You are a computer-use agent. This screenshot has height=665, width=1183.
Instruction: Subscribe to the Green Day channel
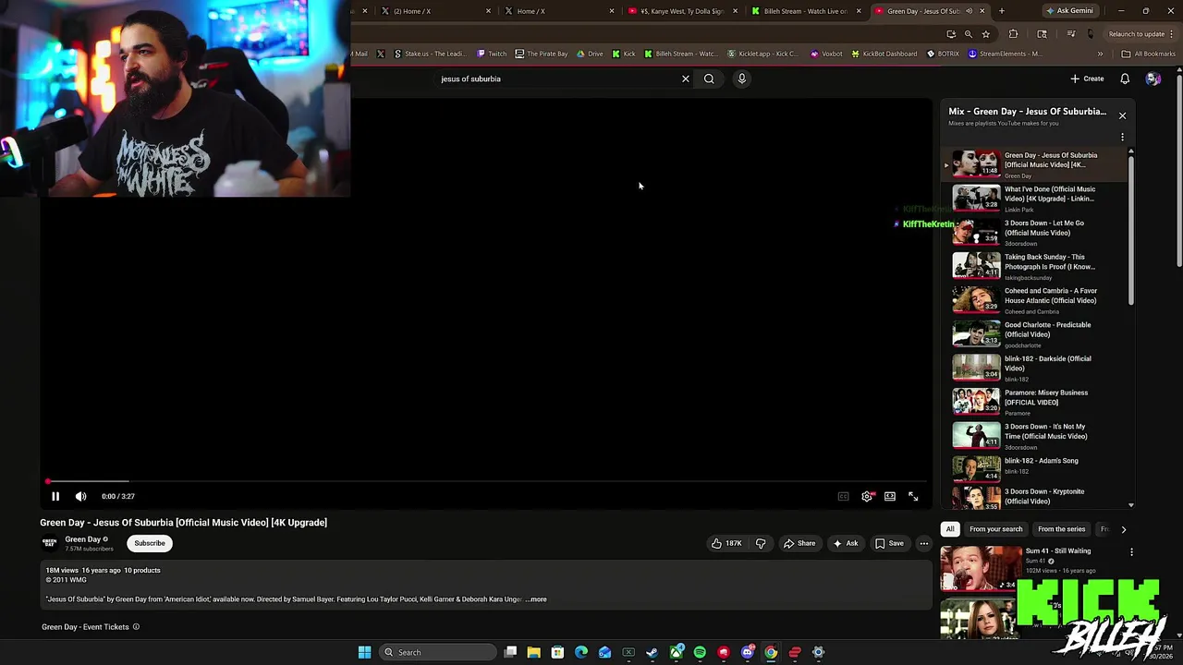point(150,543)
